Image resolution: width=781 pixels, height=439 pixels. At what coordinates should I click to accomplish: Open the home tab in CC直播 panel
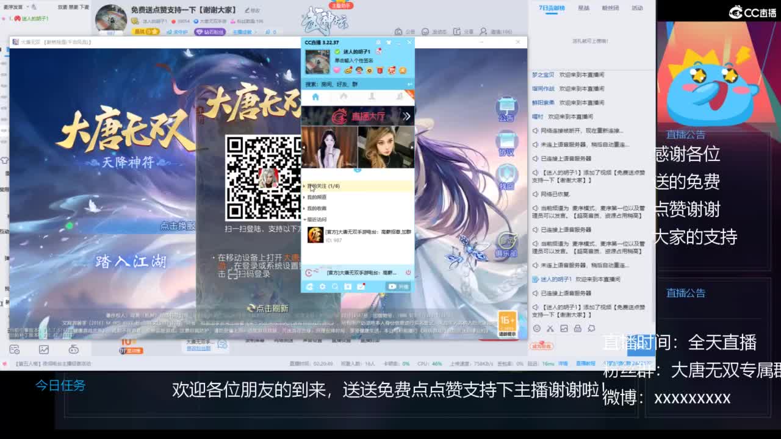pyautogui.click(x=315, y=97)
